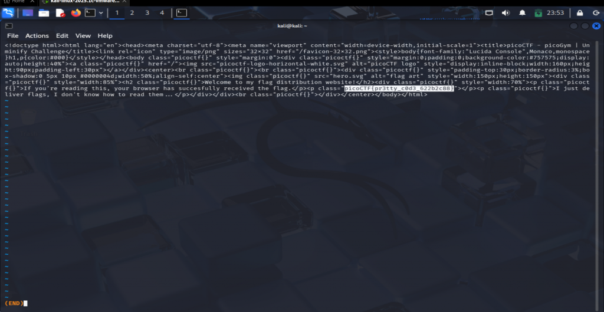Open the volume control tray icon

505,13
